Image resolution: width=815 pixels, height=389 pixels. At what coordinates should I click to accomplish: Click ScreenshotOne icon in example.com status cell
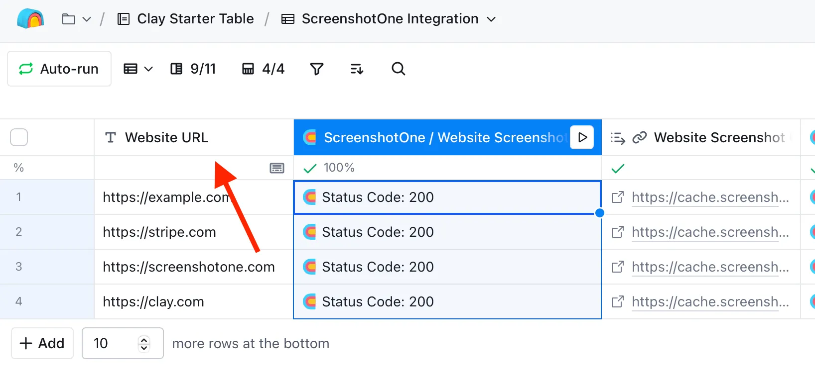(310, 197)
